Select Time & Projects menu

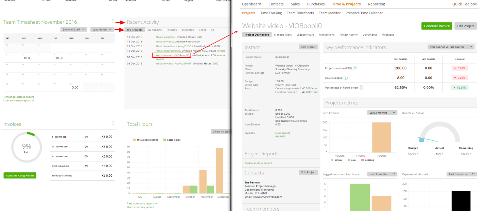point(346,4)
